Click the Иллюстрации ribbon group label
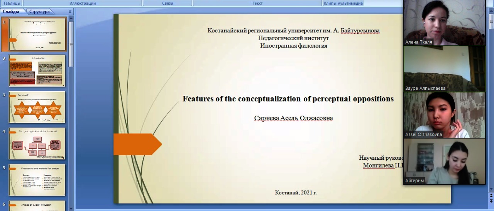 (x=83, y=3)
